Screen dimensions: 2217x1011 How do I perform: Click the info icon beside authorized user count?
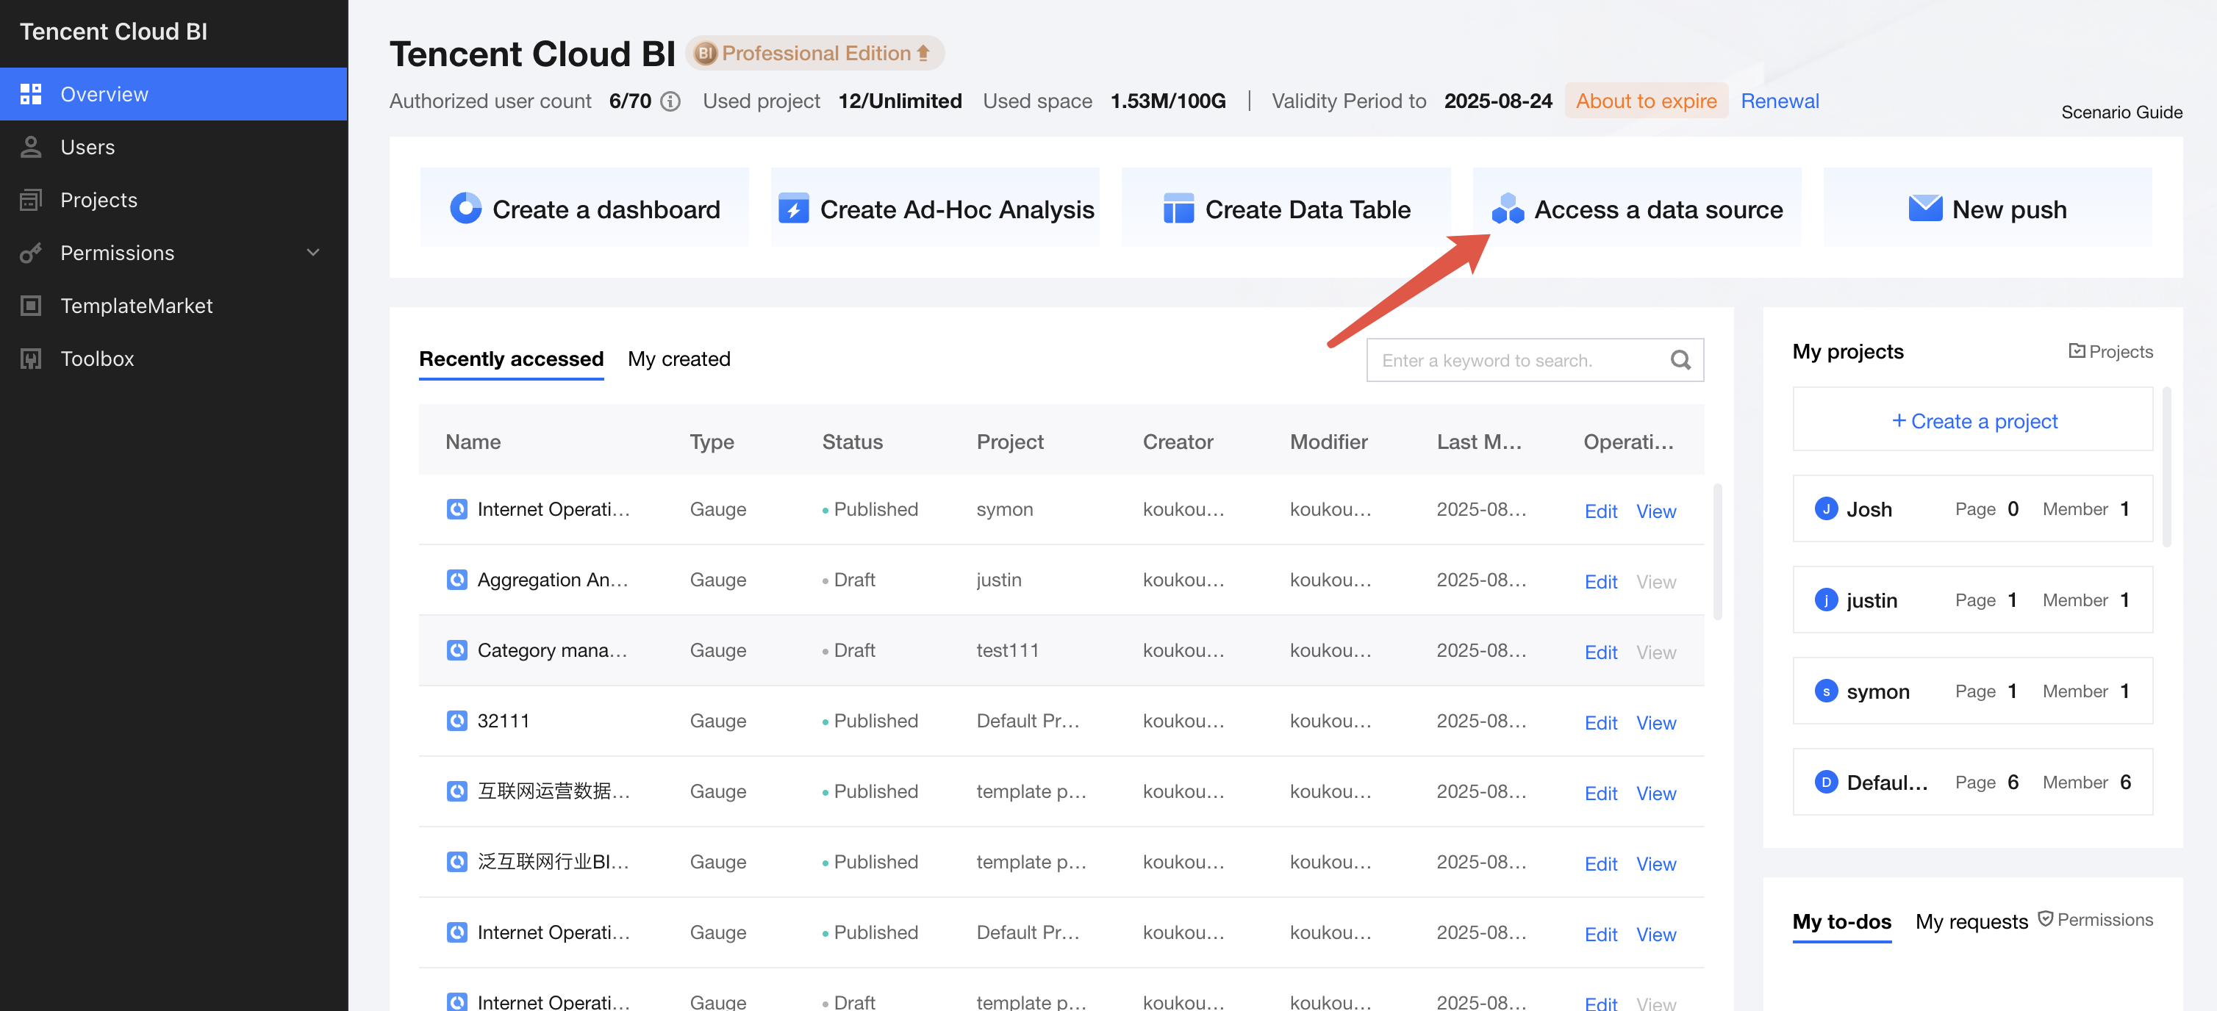(x=670, y=101)
